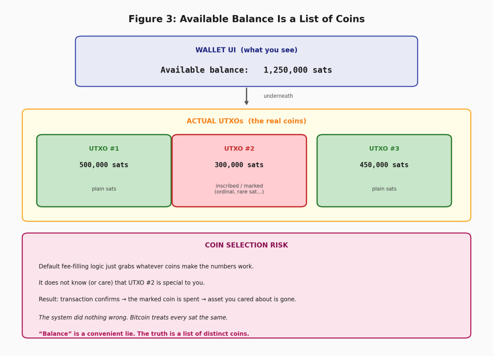Viewport: 493px width, 356px height.
Task: Click the COIN SELECTION RISK heading
Action: (246, 245)
